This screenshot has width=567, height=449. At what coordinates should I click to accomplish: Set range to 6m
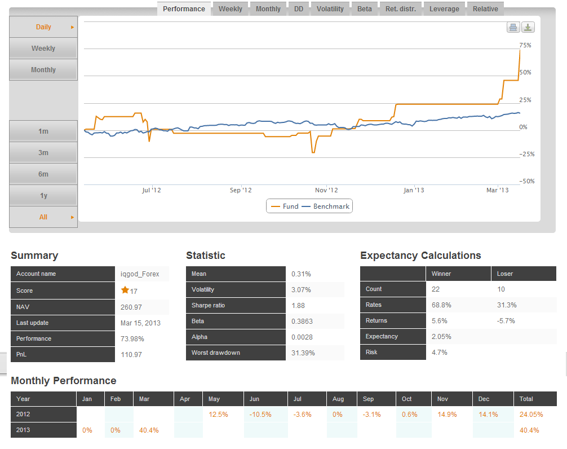coord(43,174)
